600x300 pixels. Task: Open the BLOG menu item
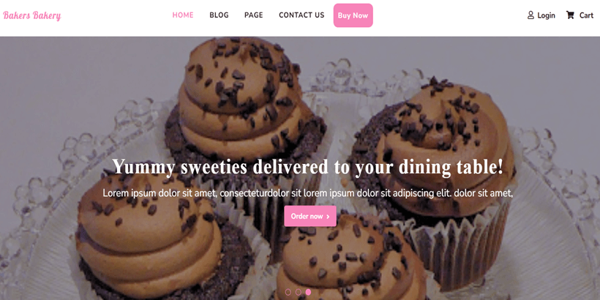pyautogui.click(x=219, y=15)
